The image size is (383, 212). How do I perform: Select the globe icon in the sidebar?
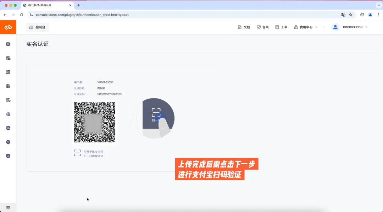pos(8,114)
